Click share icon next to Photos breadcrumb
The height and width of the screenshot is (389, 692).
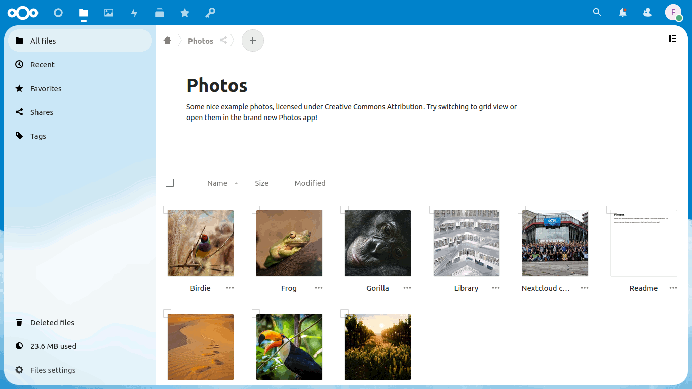[223, 41]
